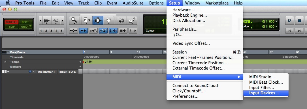Expand the Tempo ruler triangle
Image resolution: width=307 pixels, height=109 pixels.
(5, 62)
